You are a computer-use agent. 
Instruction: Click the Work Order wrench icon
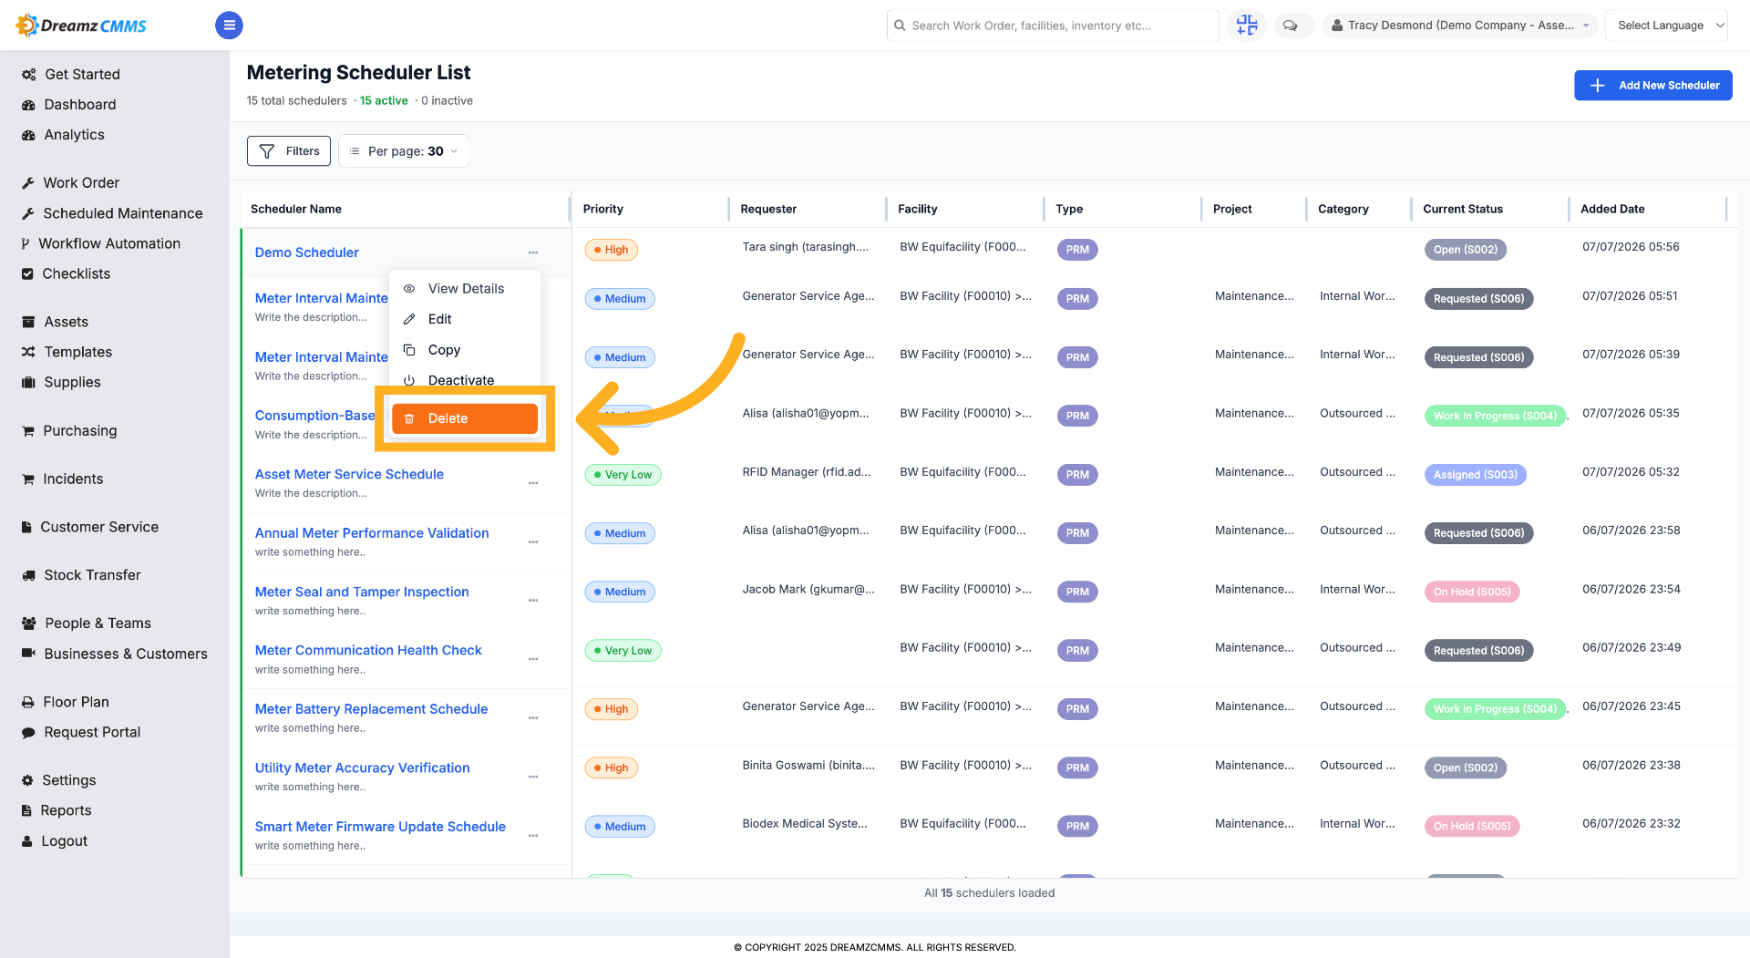tap(28, 183)
